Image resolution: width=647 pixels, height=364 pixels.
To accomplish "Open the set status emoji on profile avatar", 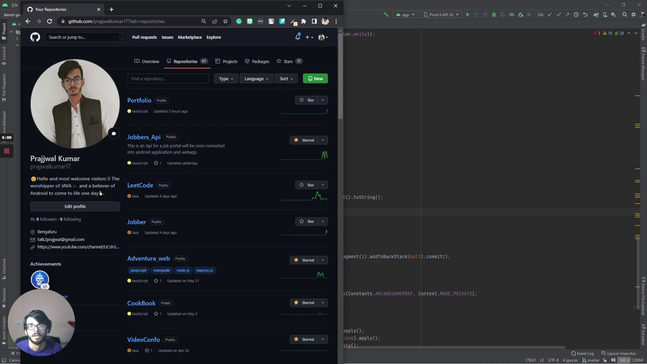I will pos(114,133).
